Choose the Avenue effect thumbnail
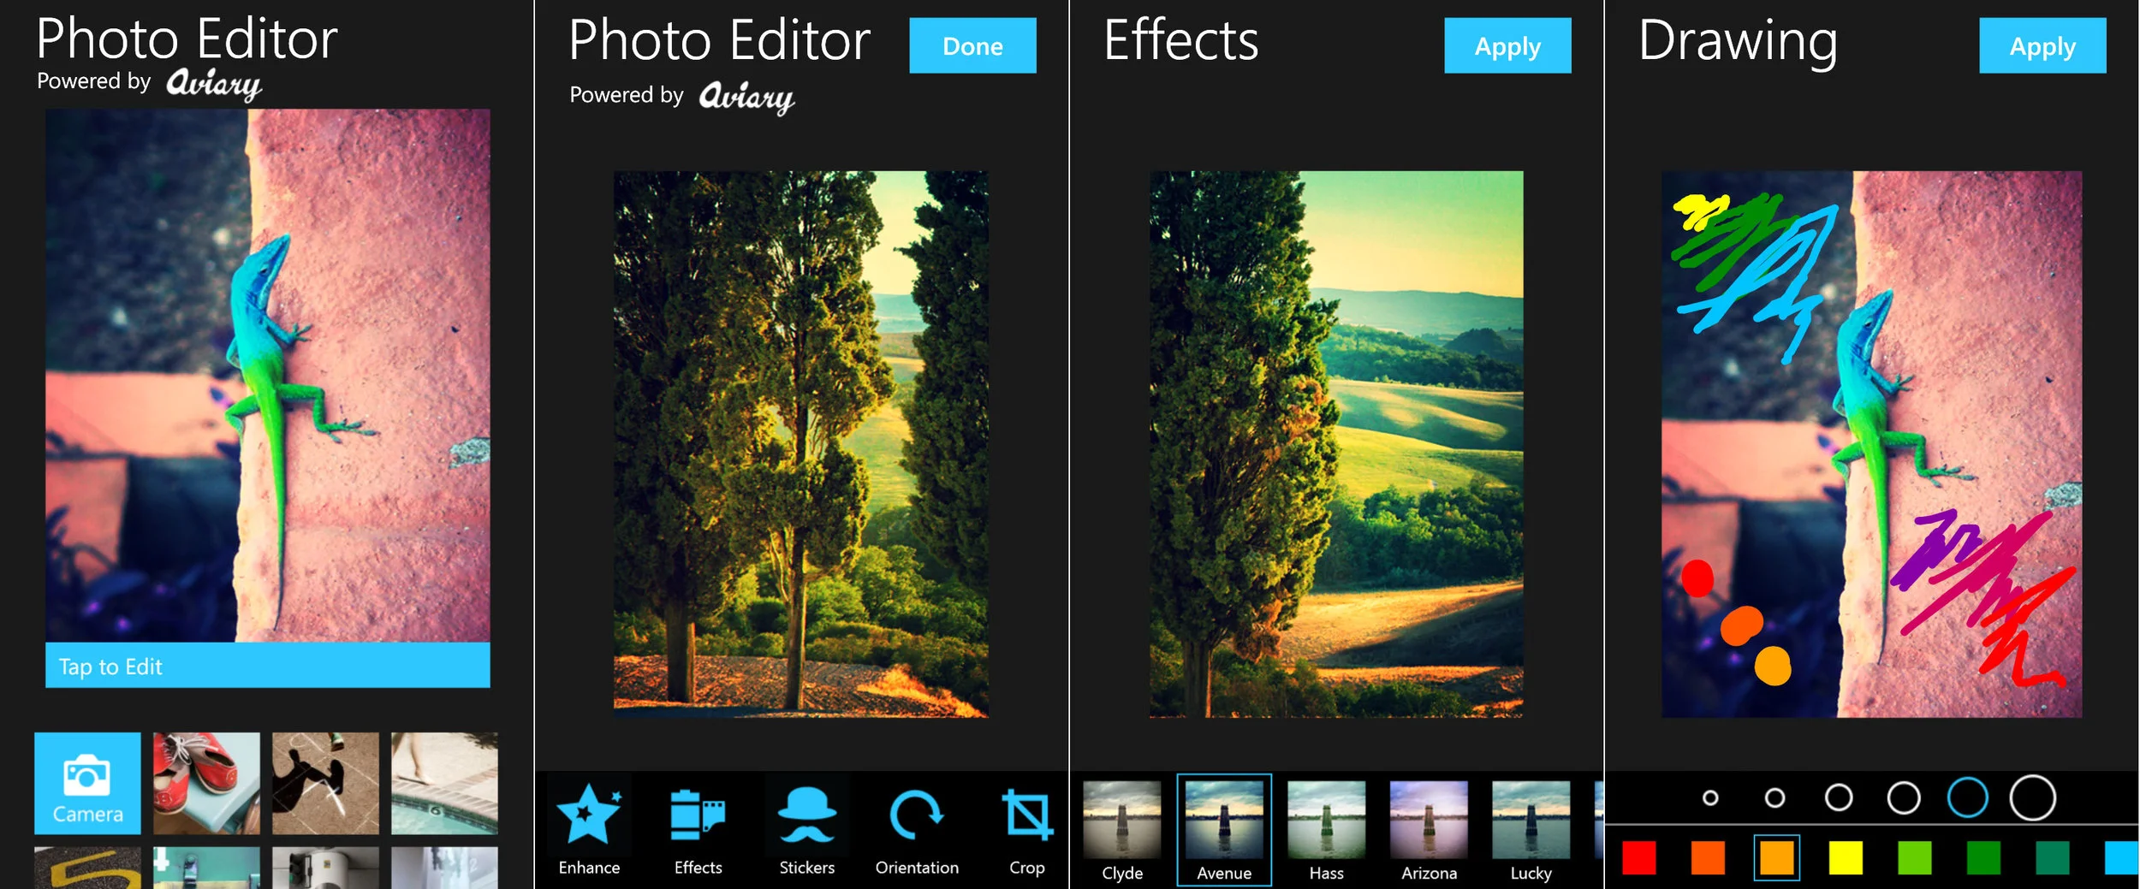This screenshot has width=2140, height=889. point(1224,830)
